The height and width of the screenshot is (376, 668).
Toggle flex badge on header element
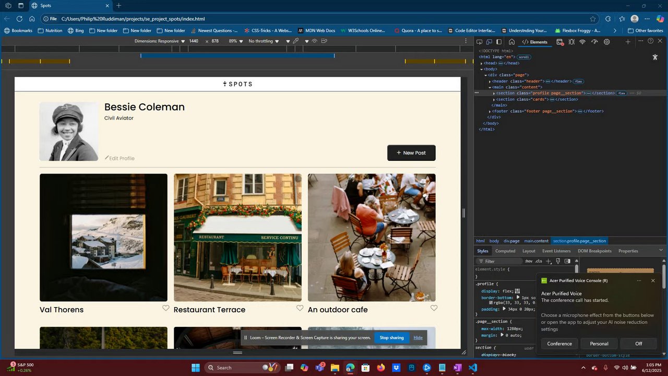tap(578, 81)
